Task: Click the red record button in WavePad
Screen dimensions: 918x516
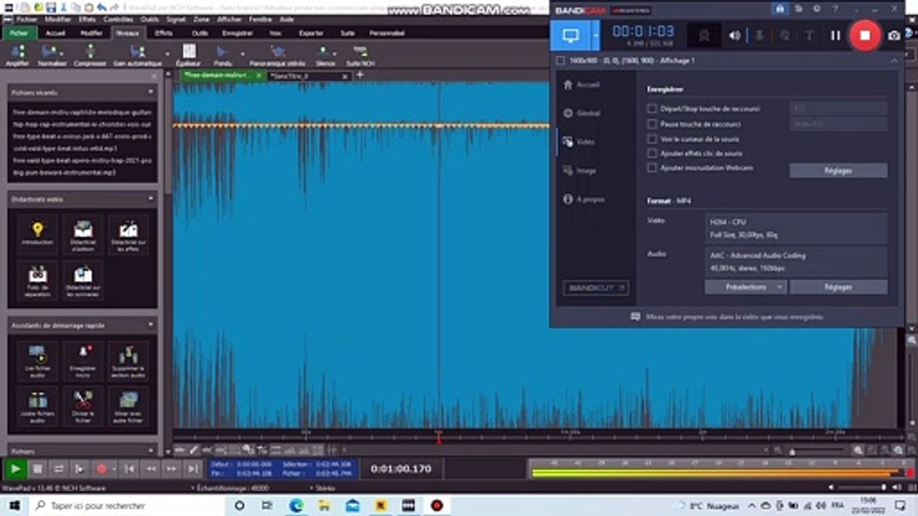Action: tap(101, 469)
